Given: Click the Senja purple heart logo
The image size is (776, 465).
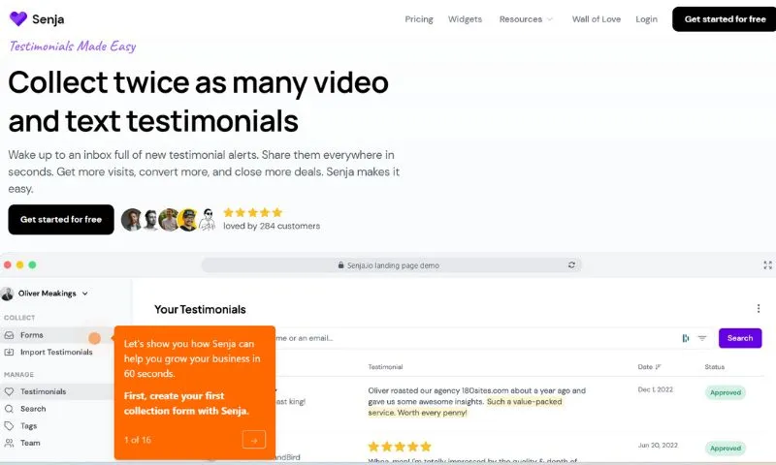Looking at the screenshot, I should (x=18, y=18).
